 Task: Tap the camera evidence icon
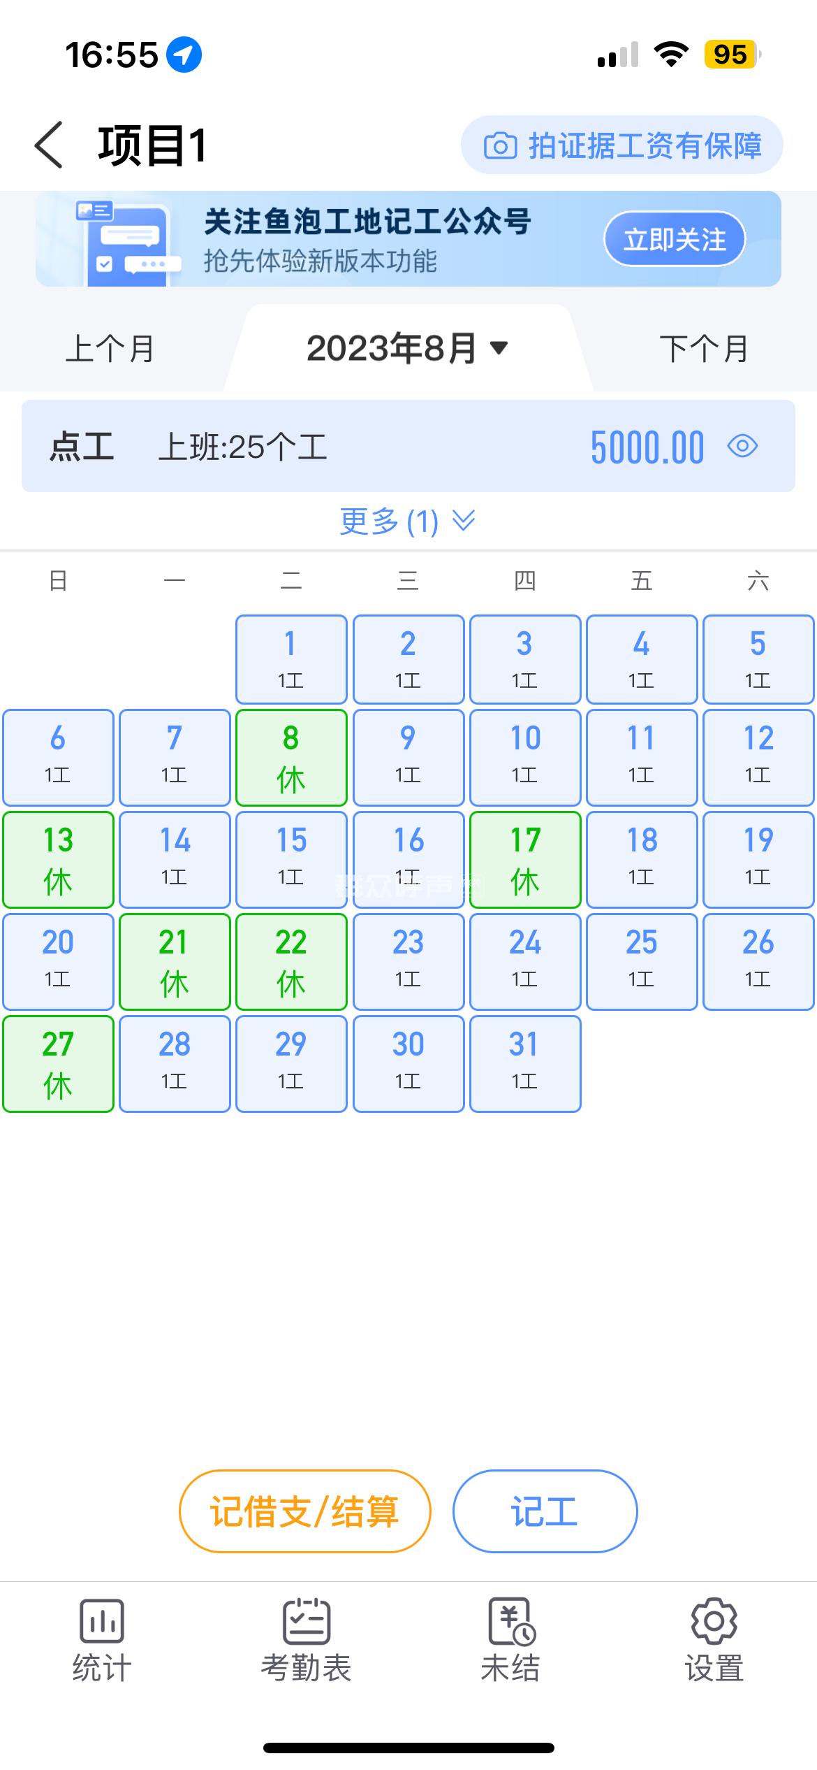500,145
